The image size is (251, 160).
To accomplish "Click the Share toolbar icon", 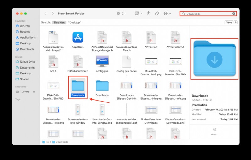I will [x=148, y=14].
